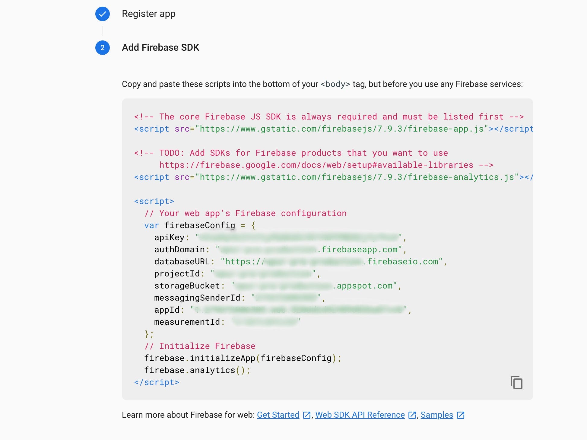Click the copy code snippet icon
The image size is (587, 440).
pos(516,383)
